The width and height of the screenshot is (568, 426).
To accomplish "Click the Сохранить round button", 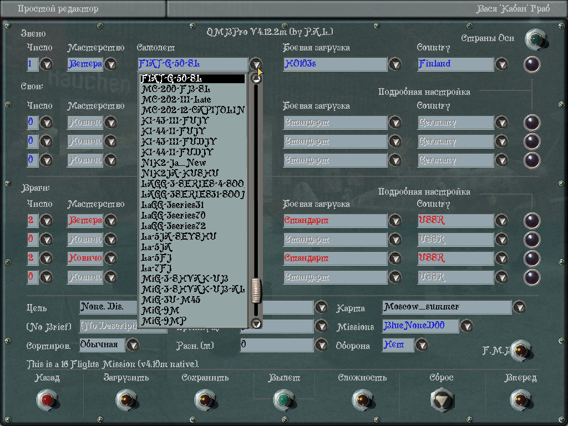I will [205, 400].
